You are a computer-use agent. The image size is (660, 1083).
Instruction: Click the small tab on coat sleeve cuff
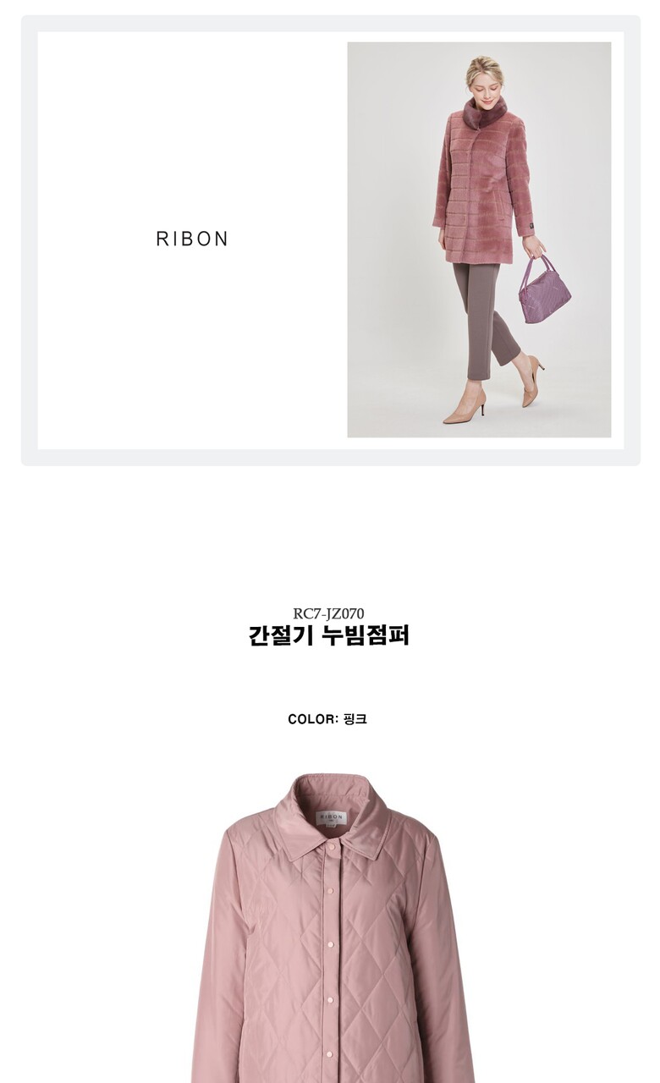tap(525, 226)
